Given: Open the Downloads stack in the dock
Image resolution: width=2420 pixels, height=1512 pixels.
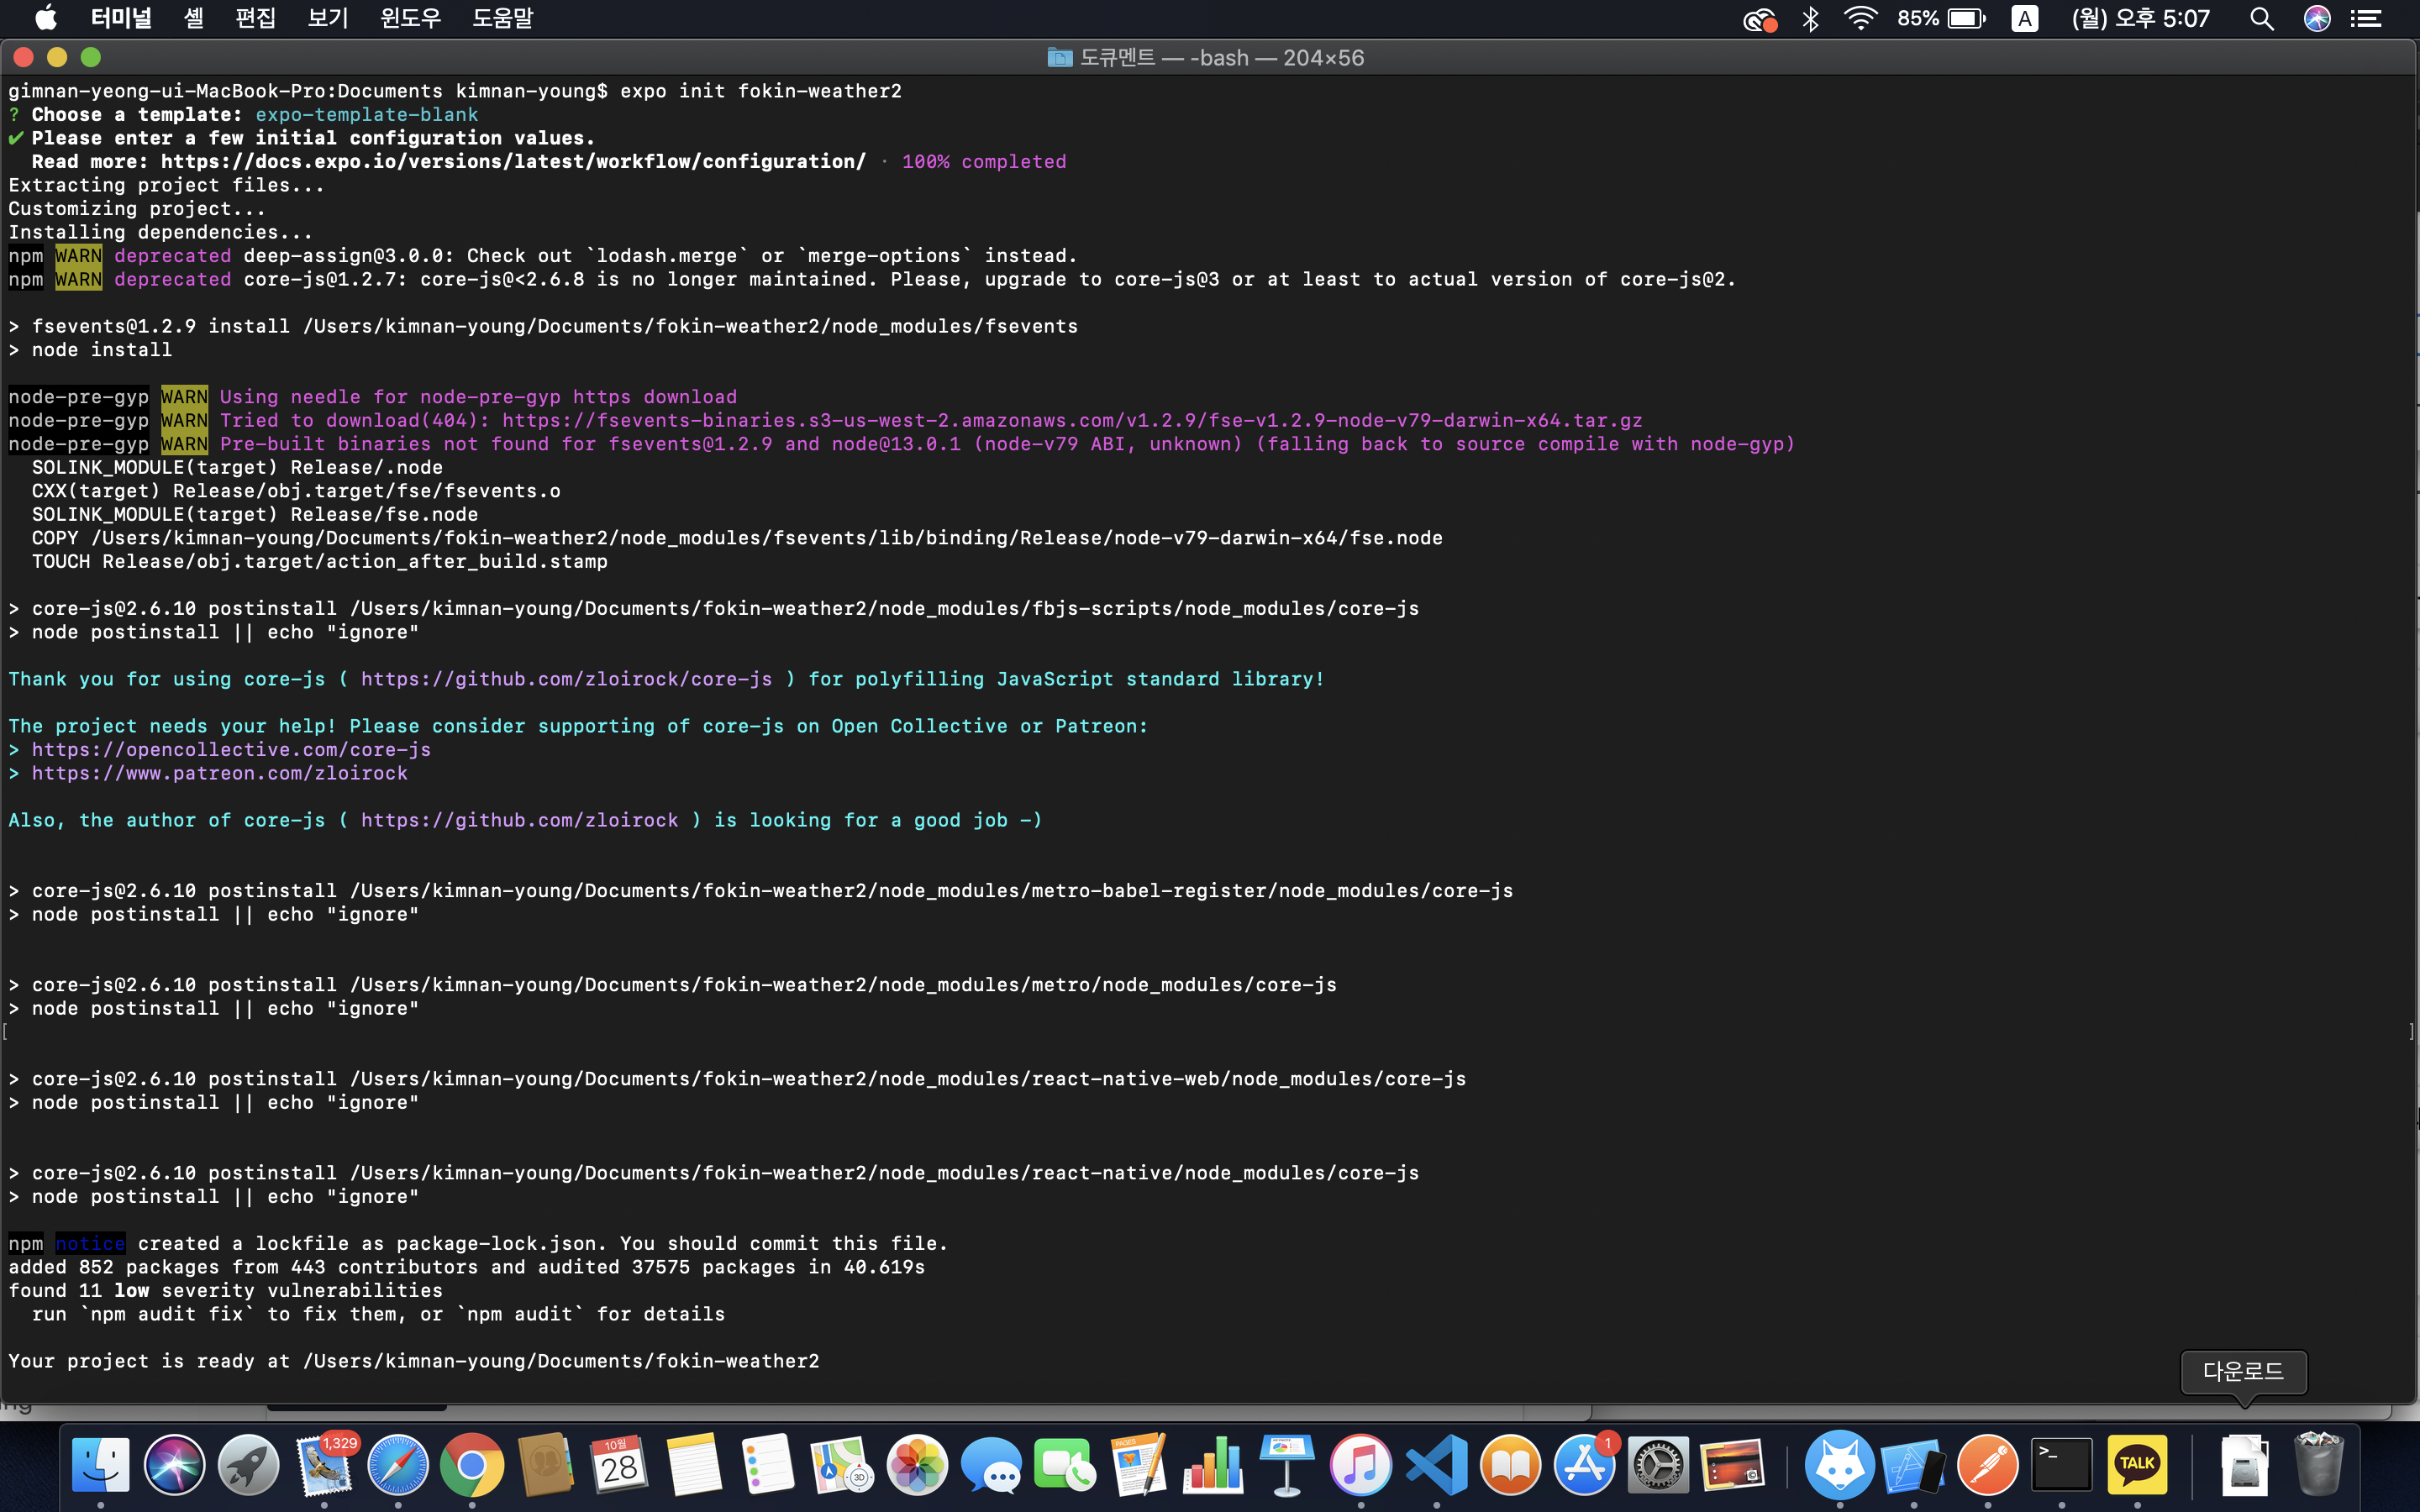Looking at the screenshot, I should (x=2244, y=1466).
